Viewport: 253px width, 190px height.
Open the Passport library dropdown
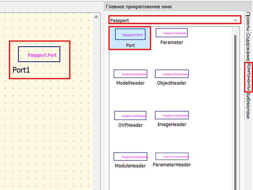(x=175, y=20)
